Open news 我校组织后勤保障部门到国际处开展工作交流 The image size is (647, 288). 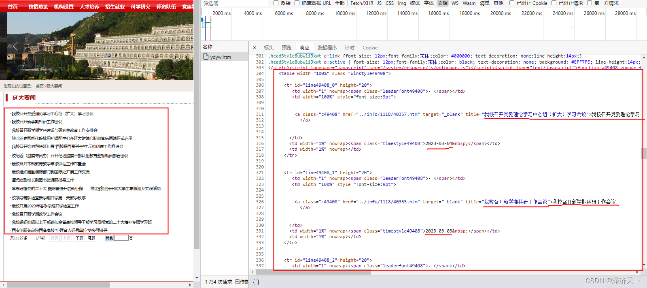click(x=50, y=172)
